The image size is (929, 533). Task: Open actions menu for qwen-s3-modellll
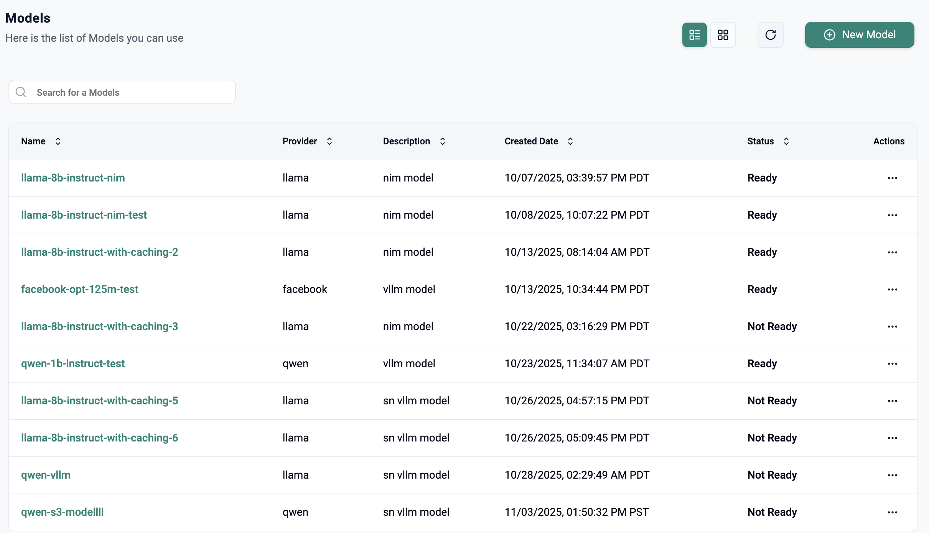[x=892, y=512]
